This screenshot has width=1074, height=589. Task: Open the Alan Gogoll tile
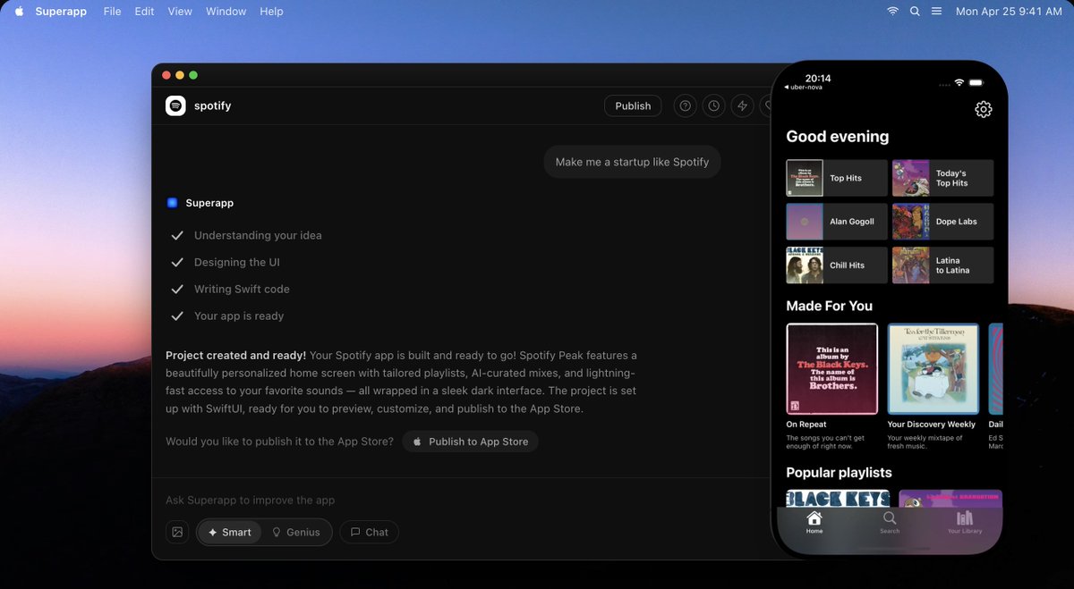point(837,222)
